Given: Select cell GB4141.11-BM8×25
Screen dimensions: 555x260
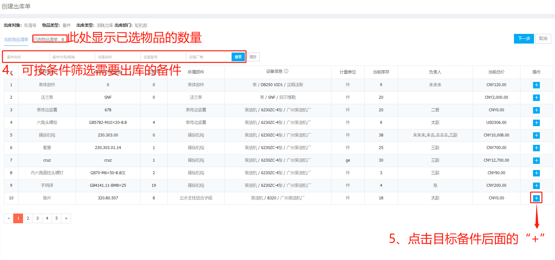Looking at the screenshot, I should [x=108, y=185].
